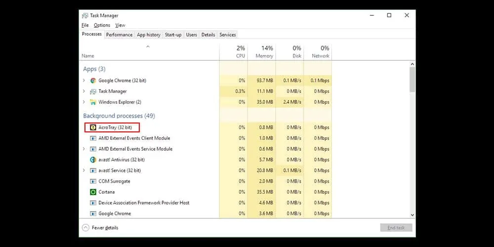The height and width of the screenshot is (247, 494).
Task: Select the avast! Antivirus (32 bit) name
Action: (122, 160)
